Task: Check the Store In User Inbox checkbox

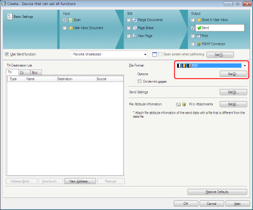Action: click(x=193, y=20)
